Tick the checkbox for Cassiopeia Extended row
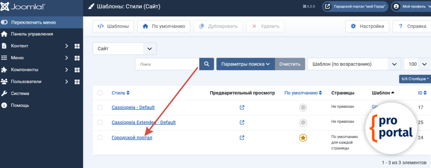 coord(100,122)
